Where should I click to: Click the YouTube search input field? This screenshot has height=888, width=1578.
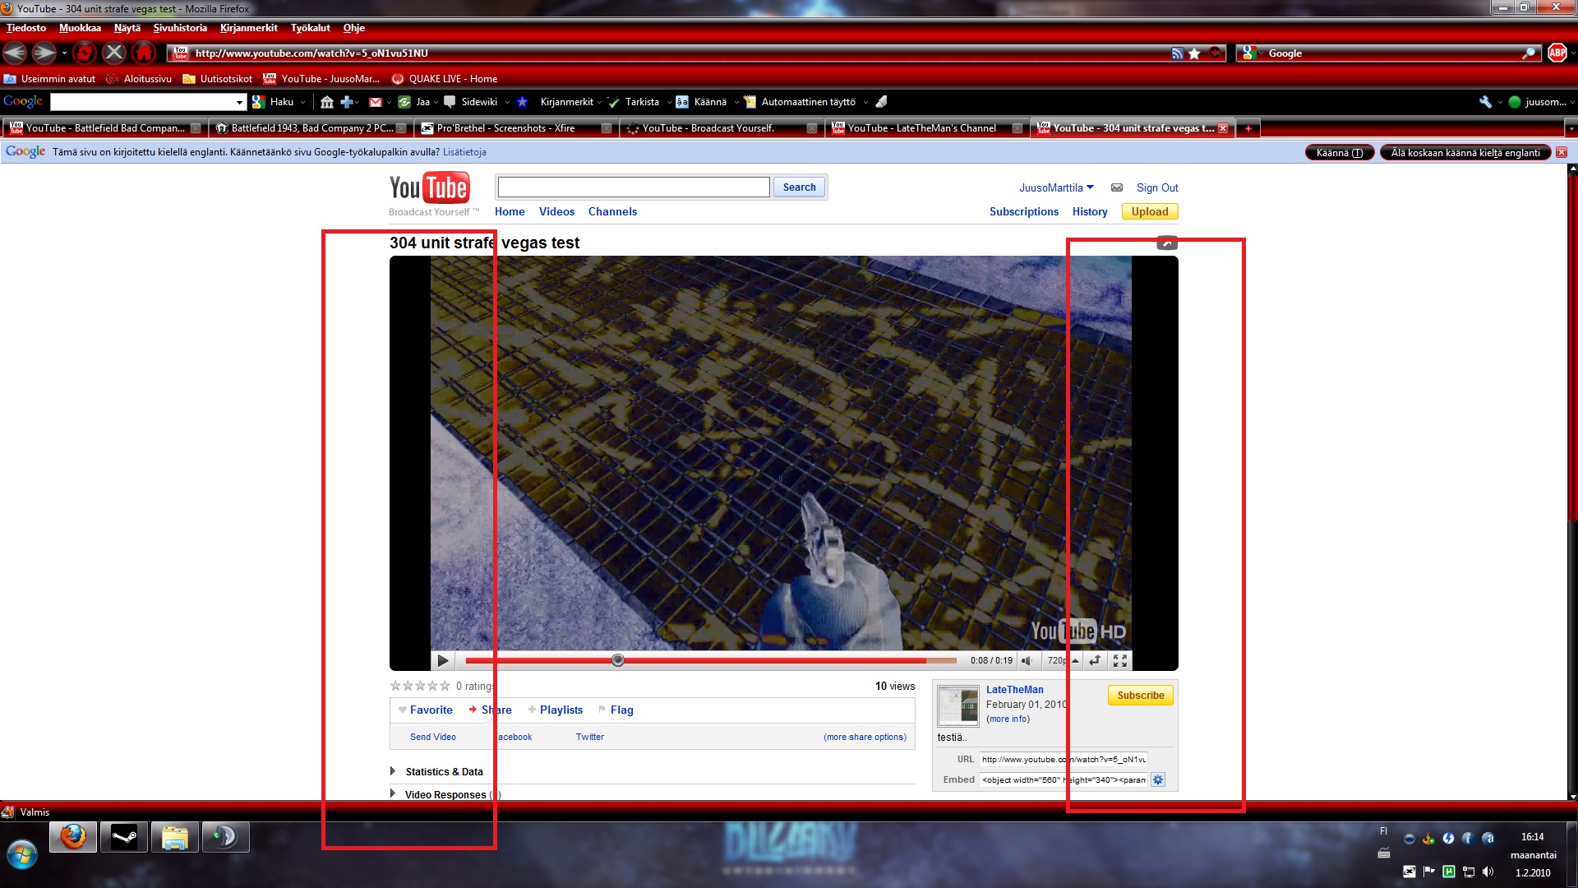634,187
